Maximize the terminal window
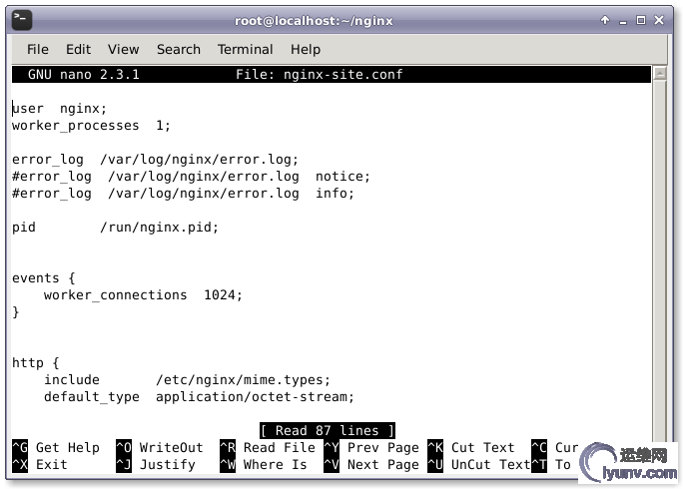Viewport: 683px width, 489px height. tap(641, 20)
